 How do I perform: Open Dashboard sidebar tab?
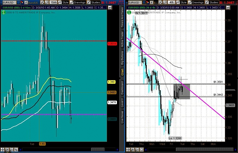122,88
